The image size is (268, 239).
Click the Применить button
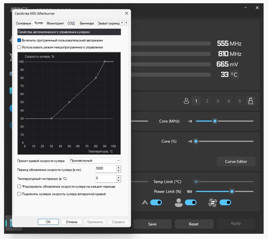tap(95, 222)
